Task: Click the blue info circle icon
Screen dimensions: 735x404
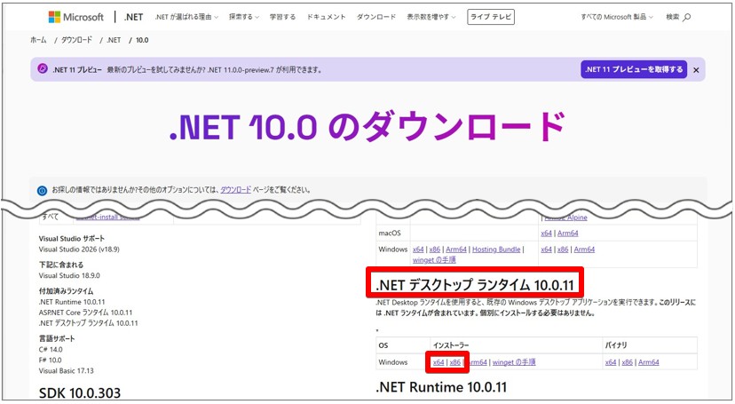Action: 43,190
